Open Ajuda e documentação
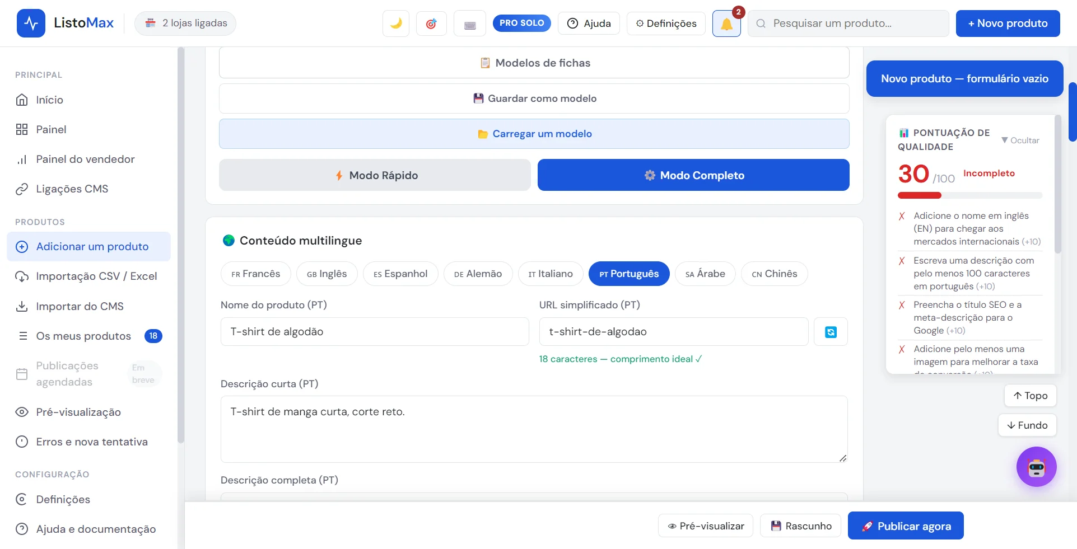The image size is (1077, 549). pos(89,529)
